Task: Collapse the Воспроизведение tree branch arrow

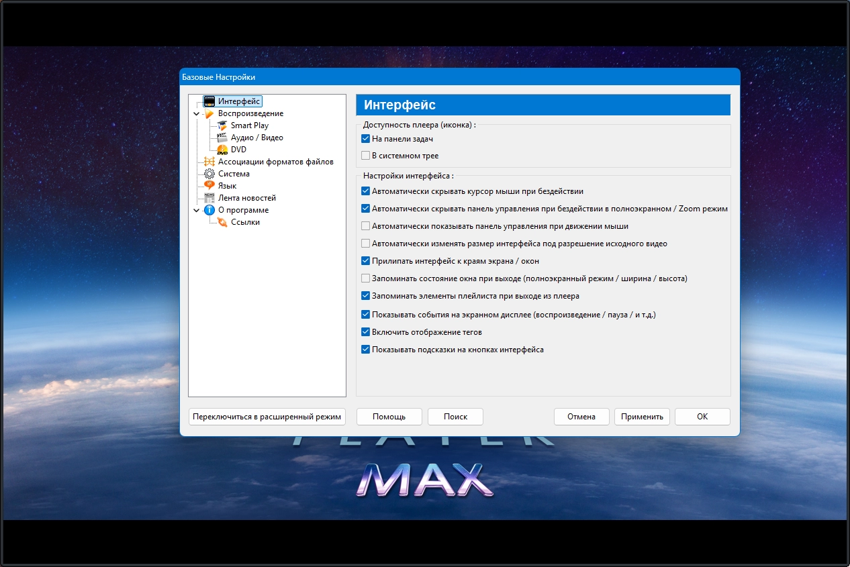Action: point(196,114)
